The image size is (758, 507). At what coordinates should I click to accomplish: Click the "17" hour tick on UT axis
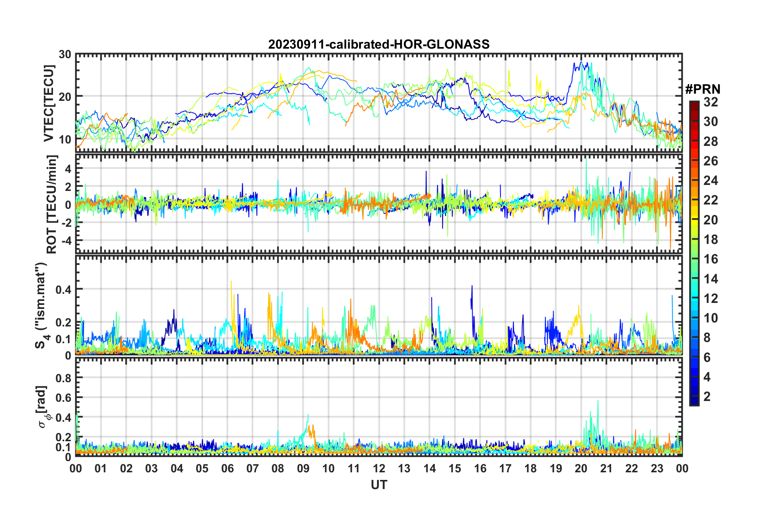(x=505, y=468)
